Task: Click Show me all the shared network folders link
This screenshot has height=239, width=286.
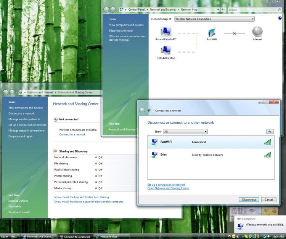Action: [x=88, y=202]
